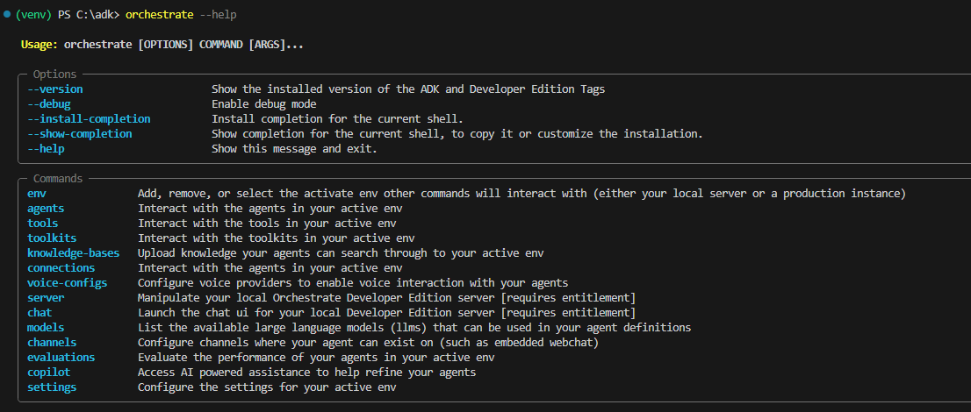Select the knowledge-bases command
971x412 pixels.
[73, 253]
